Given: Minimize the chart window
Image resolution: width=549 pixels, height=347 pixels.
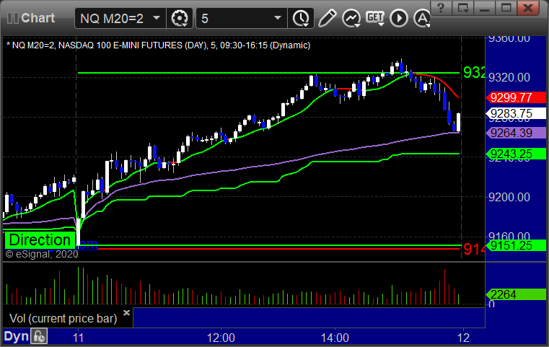Looking at the screenshot, I should 484,8.
